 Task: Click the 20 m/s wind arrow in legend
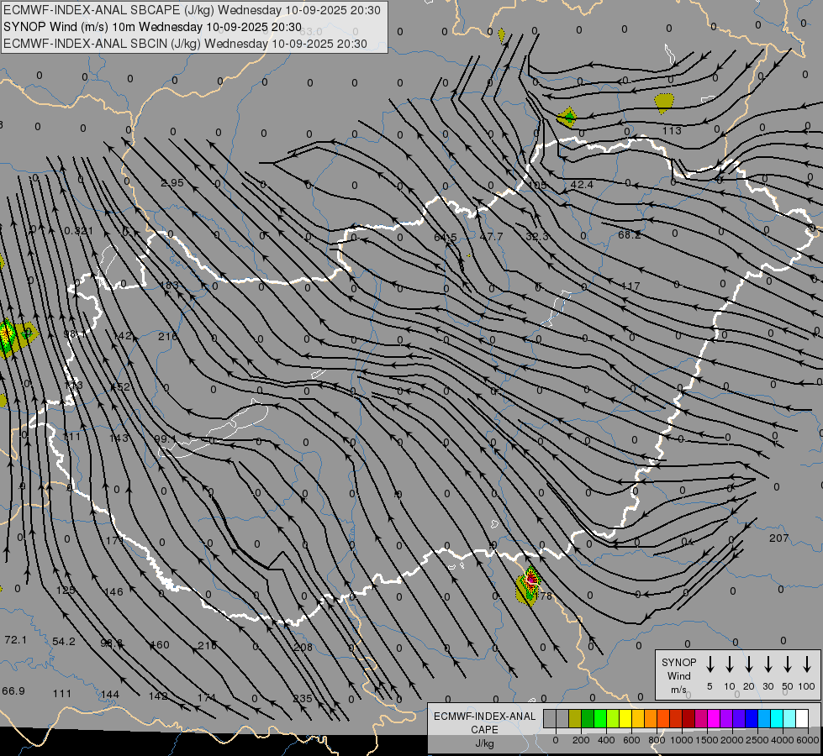749,664
